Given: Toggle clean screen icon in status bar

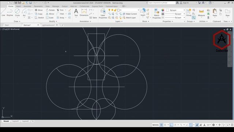Looking at the screenshot, I should tap(229, 125).
